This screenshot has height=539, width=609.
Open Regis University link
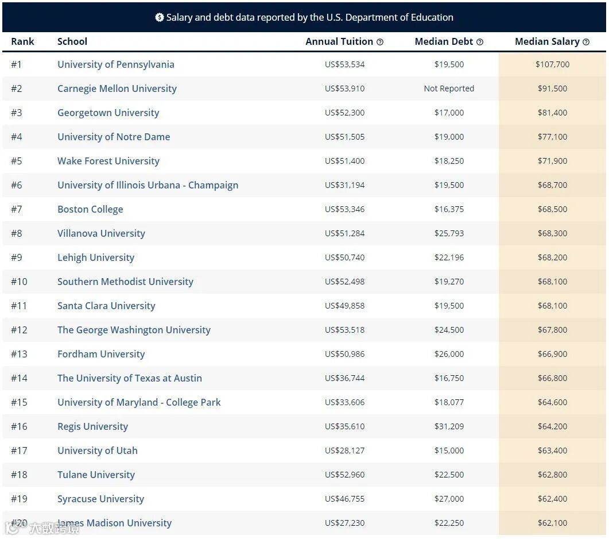tap(93, 426)
